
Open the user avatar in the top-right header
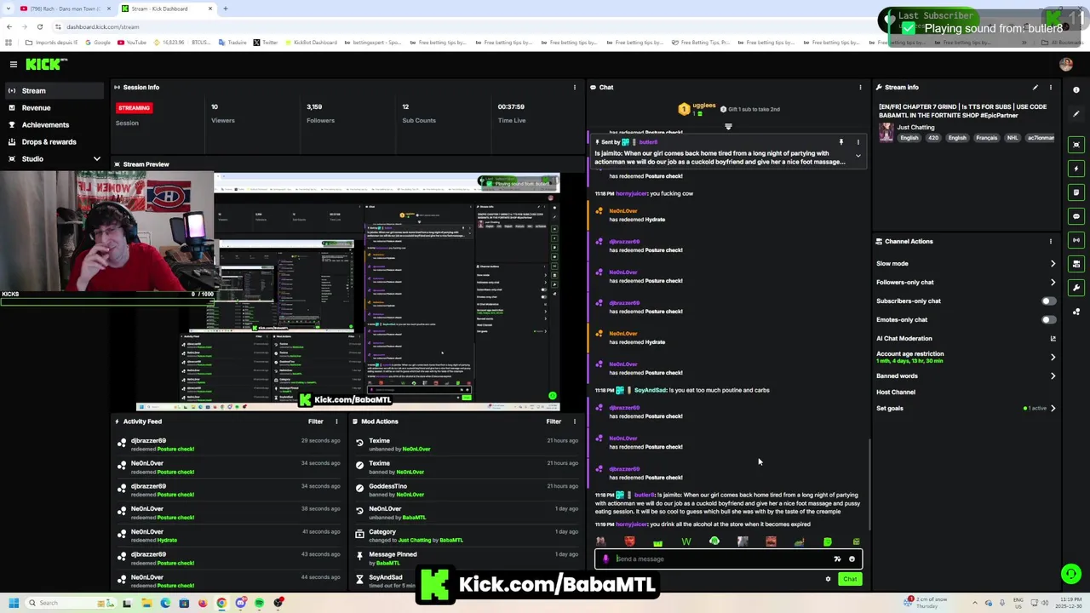[x=1065, y=64]
